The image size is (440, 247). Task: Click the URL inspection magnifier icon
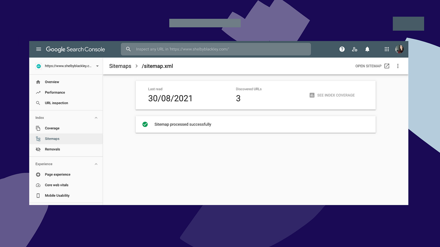click(38, 103)
